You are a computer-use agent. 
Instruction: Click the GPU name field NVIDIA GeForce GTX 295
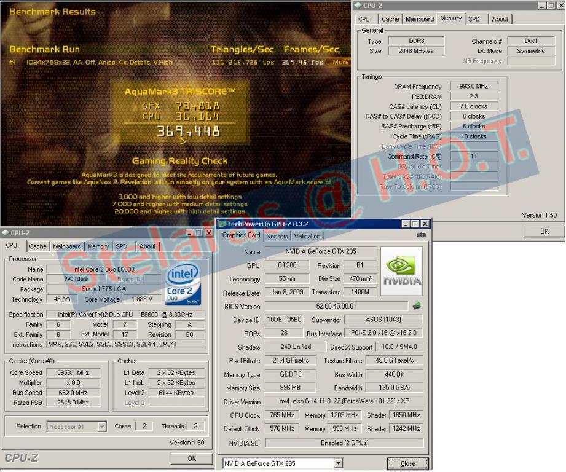(x=320, y=251)
